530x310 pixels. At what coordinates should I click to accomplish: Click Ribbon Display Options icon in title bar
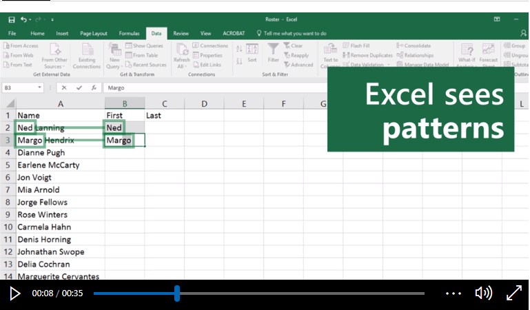tap(497, 19)
